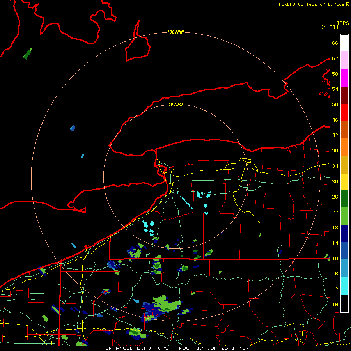351x351 pixels.
Task: Click the 34 legend value
Action: coord(335,166)
